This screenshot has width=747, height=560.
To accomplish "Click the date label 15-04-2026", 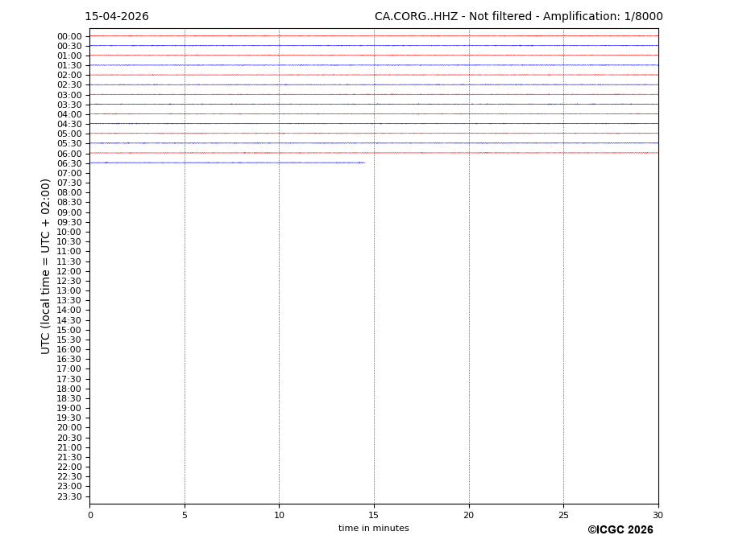I will [x=117, y=17].
